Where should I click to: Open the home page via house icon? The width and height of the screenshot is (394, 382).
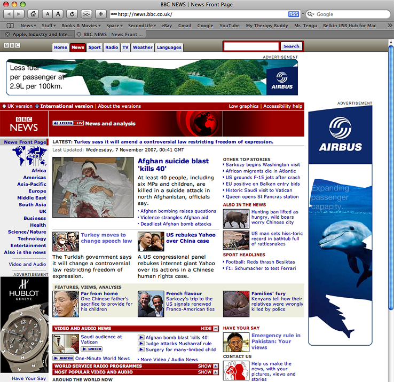33,14
